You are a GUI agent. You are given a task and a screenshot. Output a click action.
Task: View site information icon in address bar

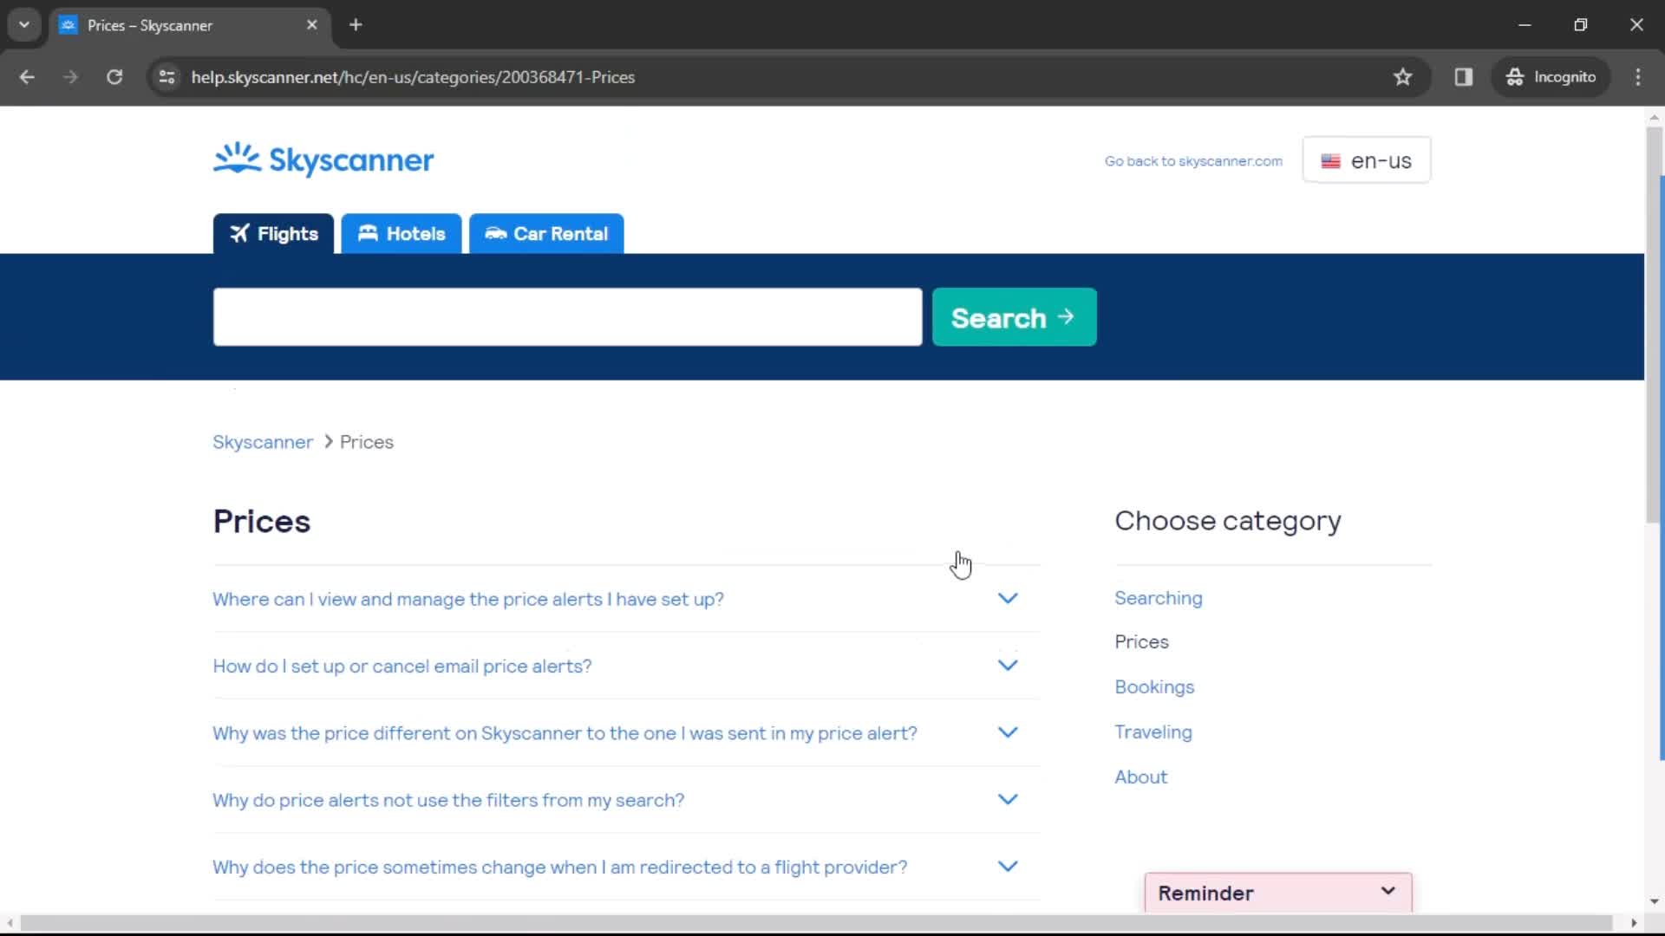point(167,77)
